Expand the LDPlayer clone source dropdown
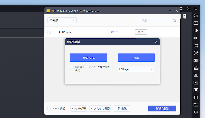Viewport: 205px width, 118px height. (136, 69)
